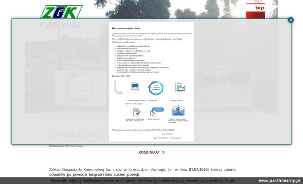
Task: Open the BIP logo link
Action: 255,11
